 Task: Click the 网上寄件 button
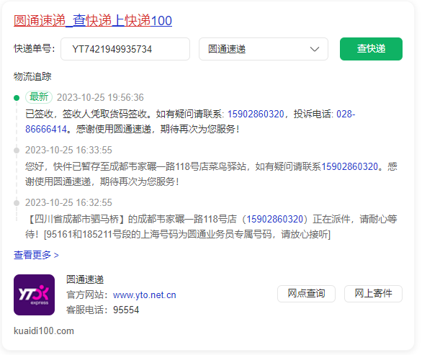pos(373,294)
